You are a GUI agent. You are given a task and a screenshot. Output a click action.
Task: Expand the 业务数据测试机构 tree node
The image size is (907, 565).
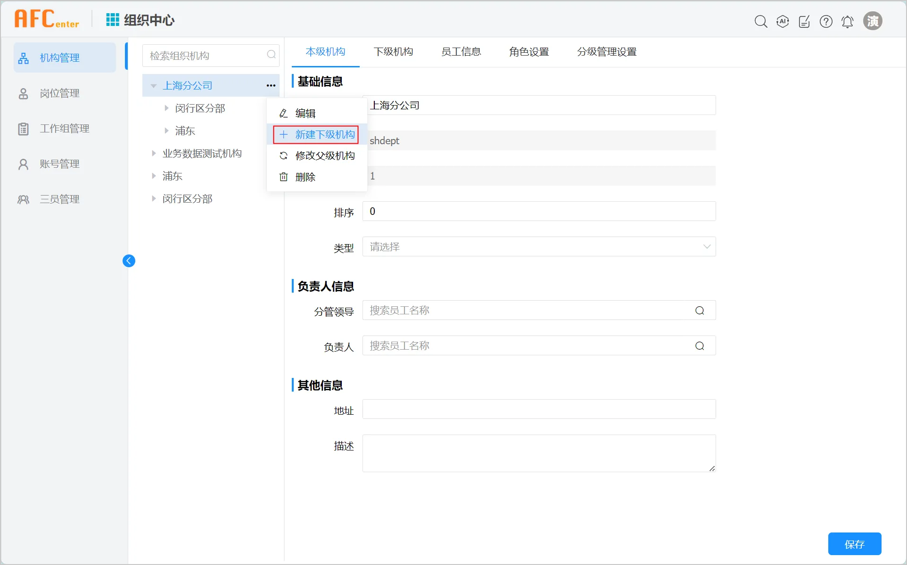pyautogui.click(x=154, y=153)
